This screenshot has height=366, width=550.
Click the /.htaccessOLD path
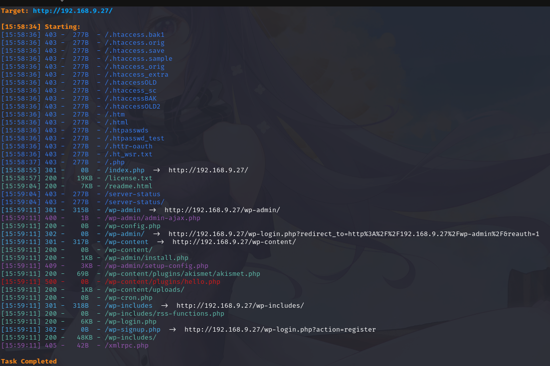[131, 82]
